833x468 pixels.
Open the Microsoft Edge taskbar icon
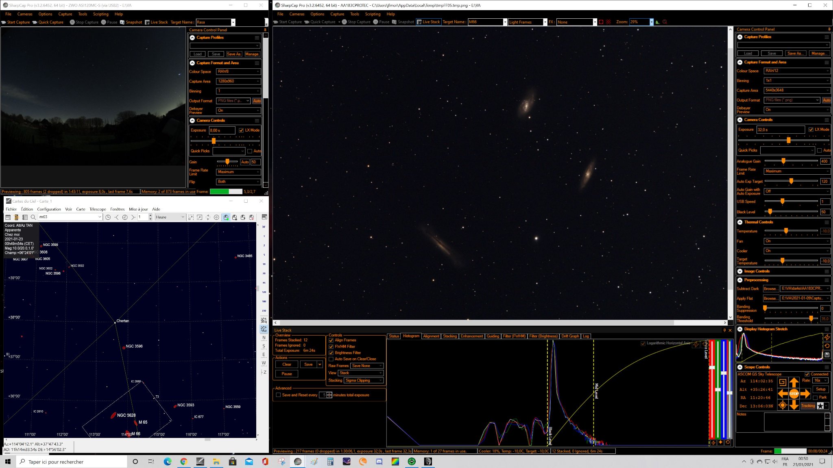coord(168,461)
